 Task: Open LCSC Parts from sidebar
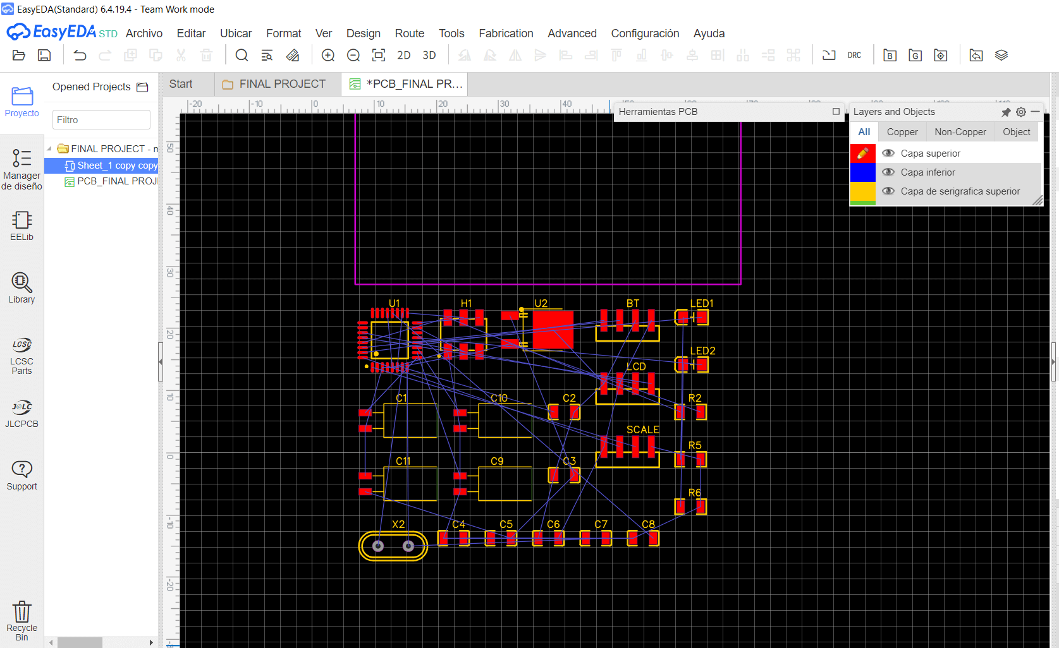(21, 356)
